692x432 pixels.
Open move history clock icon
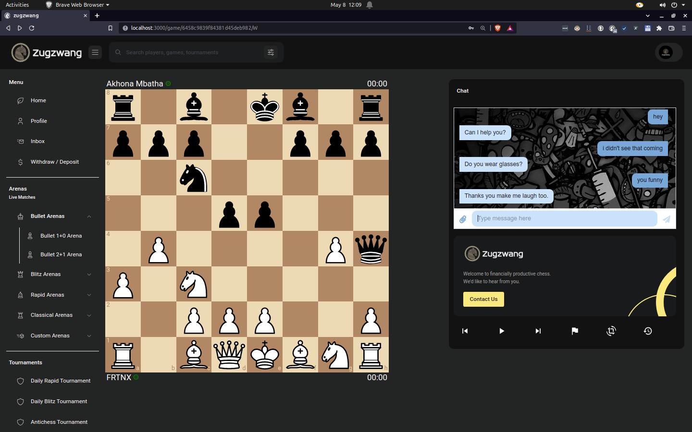pyautogui.click(x=648, y=331)
